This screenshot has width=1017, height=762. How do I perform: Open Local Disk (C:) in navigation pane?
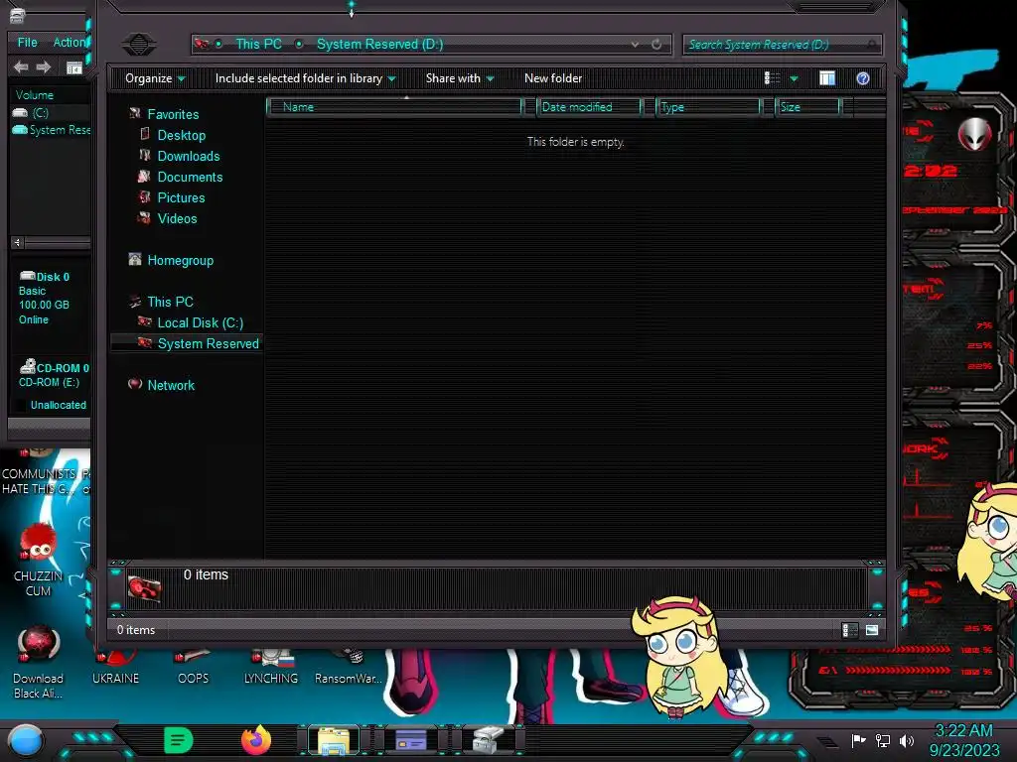[x=201, y=322]
